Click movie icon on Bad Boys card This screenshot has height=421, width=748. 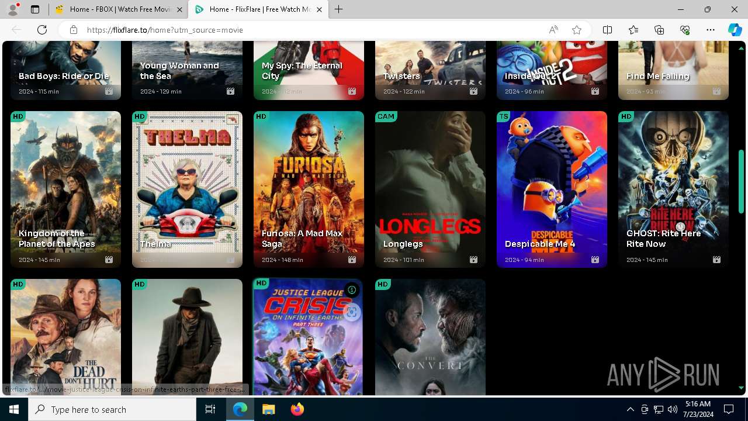click(x=109, y=91)
